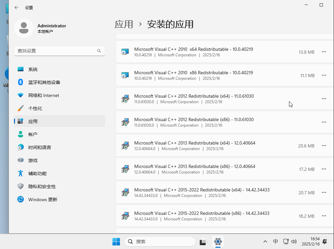
Task: Minimize the Settings window
Action: coord(306,5)
